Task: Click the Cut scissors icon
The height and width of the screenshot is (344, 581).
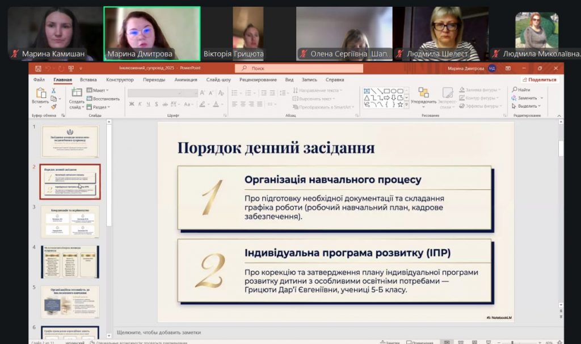Action: click(x=54, y=90)
